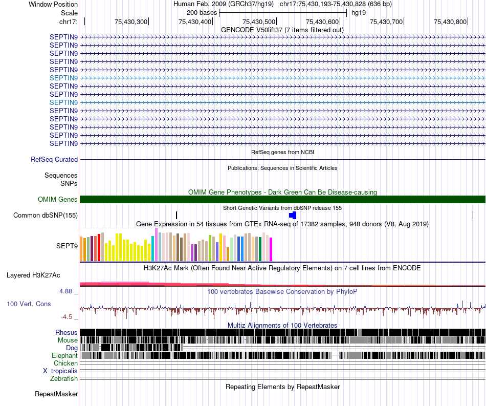Click the 75,430,800 ruler position
This screenshot has width=486, height=406.
(x=450, y=22)
